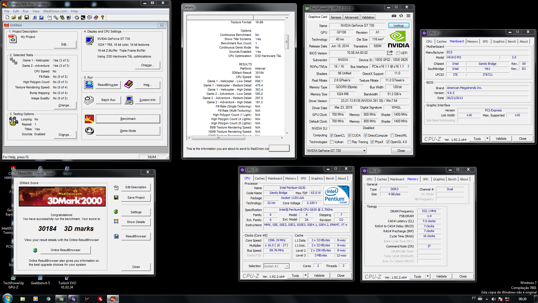538x303 pixels.
Task: Click the Windows Explorer taskbar icon
Action: tap(23, 299)
